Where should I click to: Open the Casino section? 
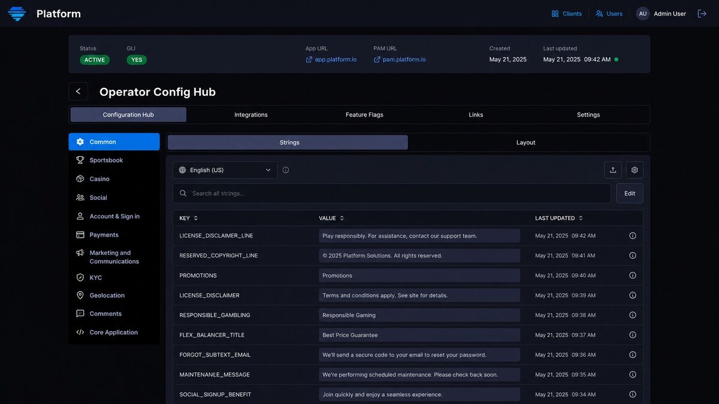pyautogui.click(x=114, y=179)
